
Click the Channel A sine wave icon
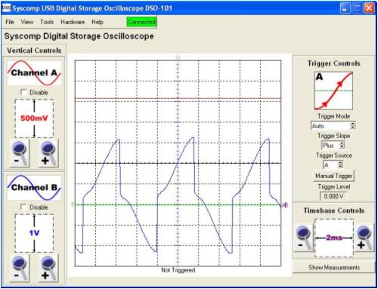click(34, 73)
